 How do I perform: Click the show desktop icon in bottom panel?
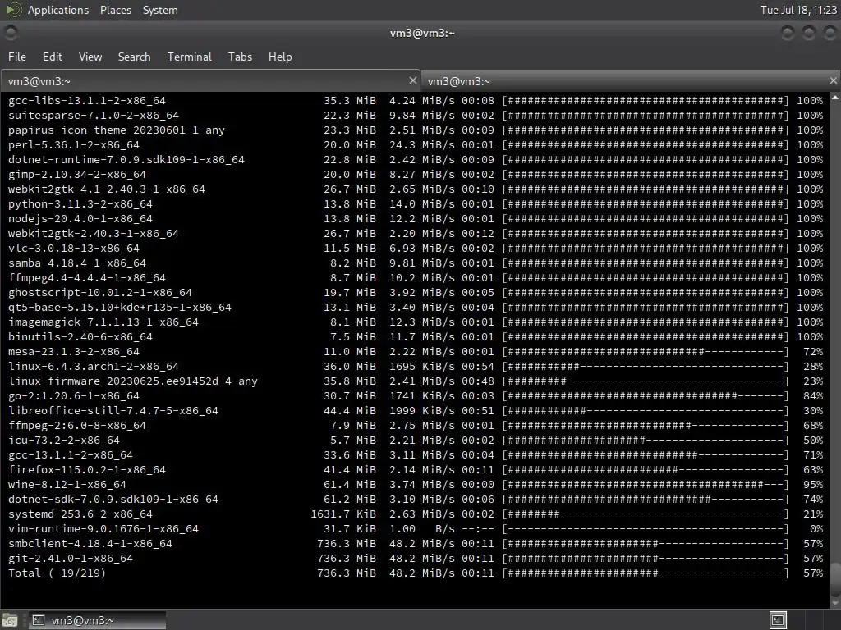tap(10, 620)
